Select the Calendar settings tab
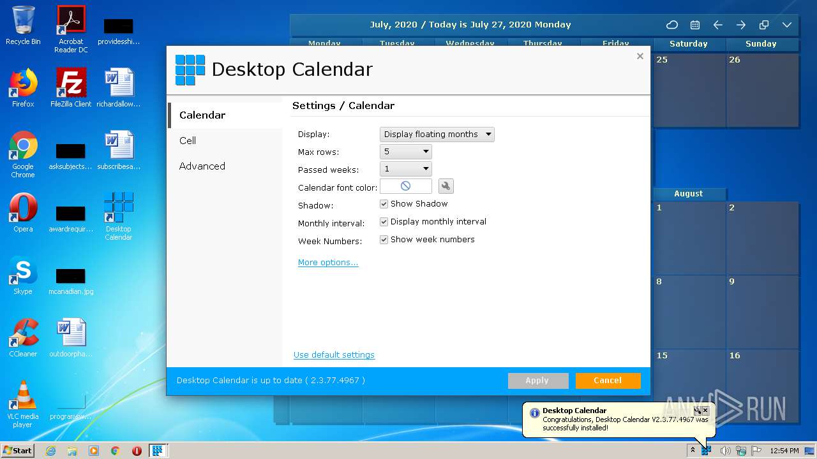Image resolution: width=817 pixels, height=459 pixels. tap(225, 115)
